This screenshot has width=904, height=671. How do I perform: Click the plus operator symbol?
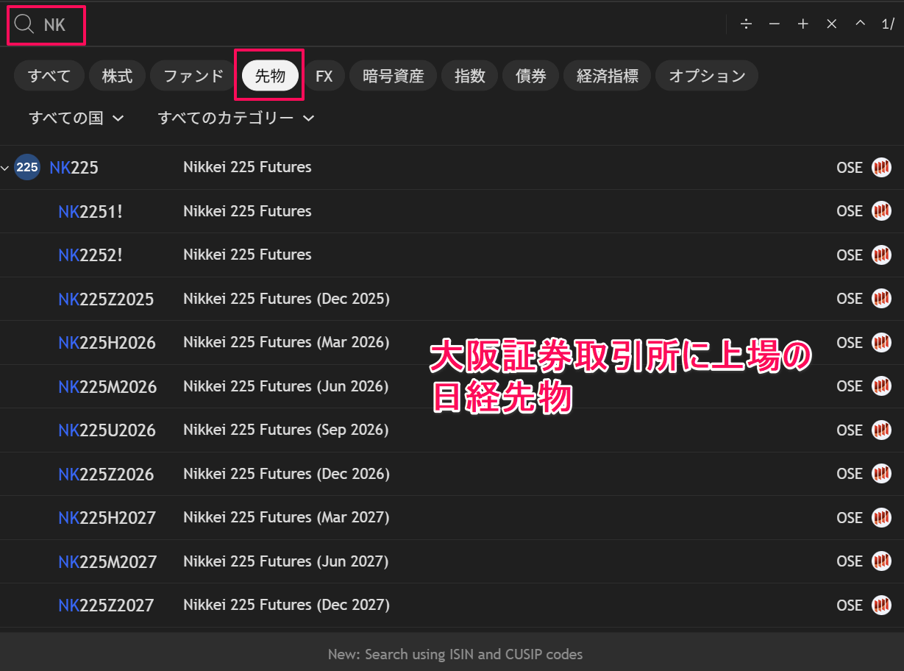pyautogui.click(x=802, y=24)
